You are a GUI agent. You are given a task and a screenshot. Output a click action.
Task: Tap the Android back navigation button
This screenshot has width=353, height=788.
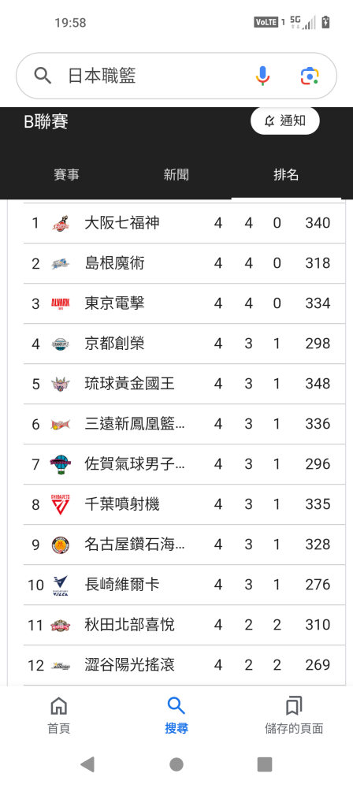87,764
